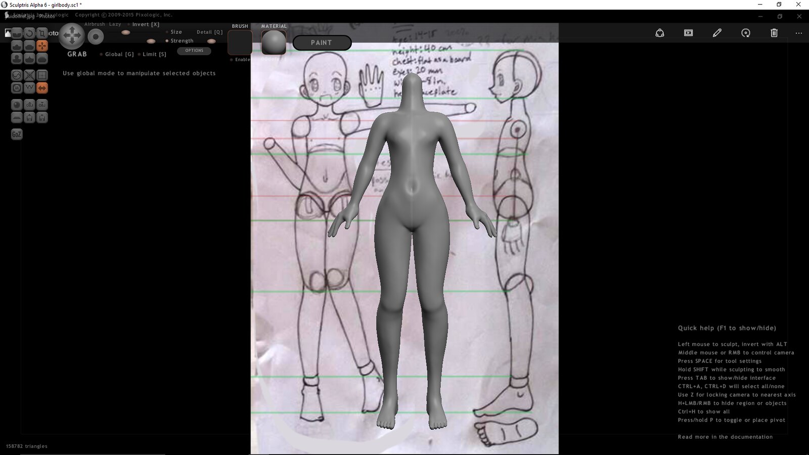Screen dimensions: 809x455
Task: Select the Flatten brush tool
Action: (x=29, y=46)
